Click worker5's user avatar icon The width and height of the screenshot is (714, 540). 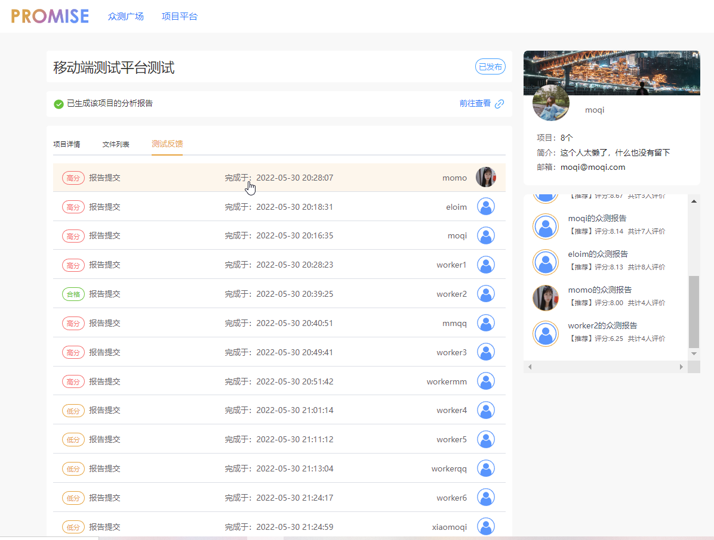(x=486, y=439)
